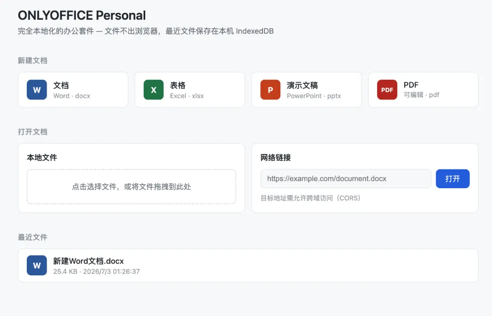
Task: Click the red PDF icon
Action: pos(387,90)
